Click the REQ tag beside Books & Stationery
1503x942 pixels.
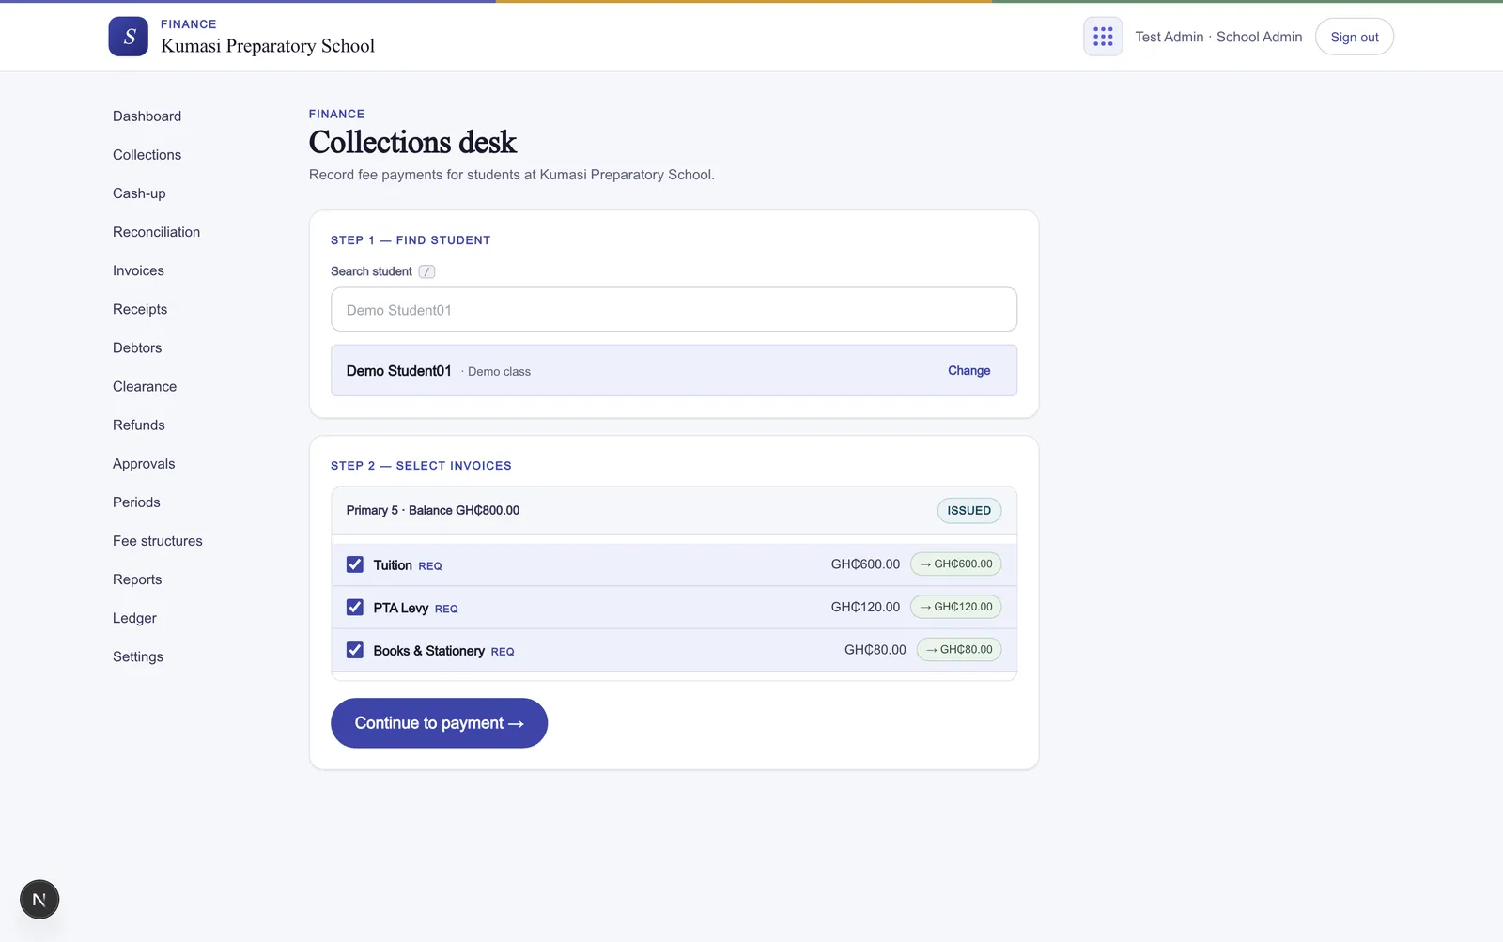[x=503, y=652]
